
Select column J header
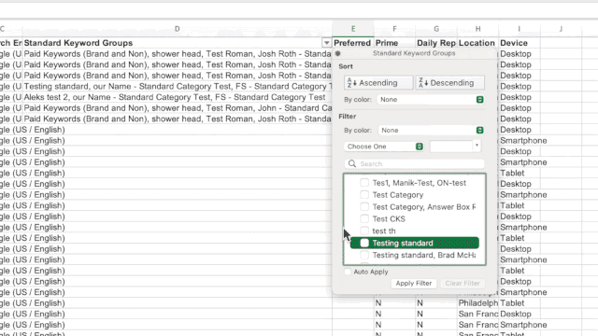coord(561,29)
